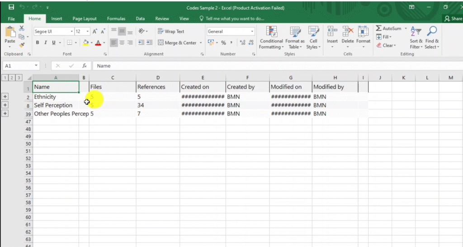
Task: Apply the yellow Fill Color swatch
Action: pos(85,43)
